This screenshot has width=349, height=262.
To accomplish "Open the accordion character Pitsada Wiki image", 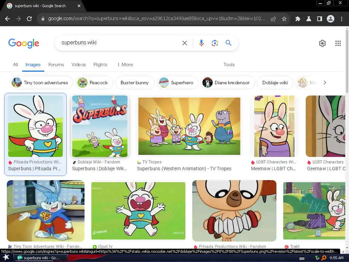I will click(234, 211).
